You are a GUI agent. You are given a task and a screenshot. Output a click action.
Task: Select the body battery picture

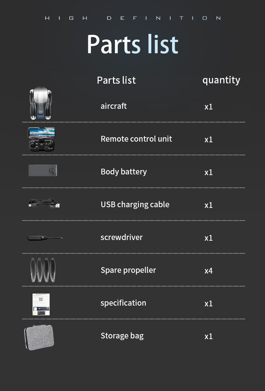[x=43, y=170]
